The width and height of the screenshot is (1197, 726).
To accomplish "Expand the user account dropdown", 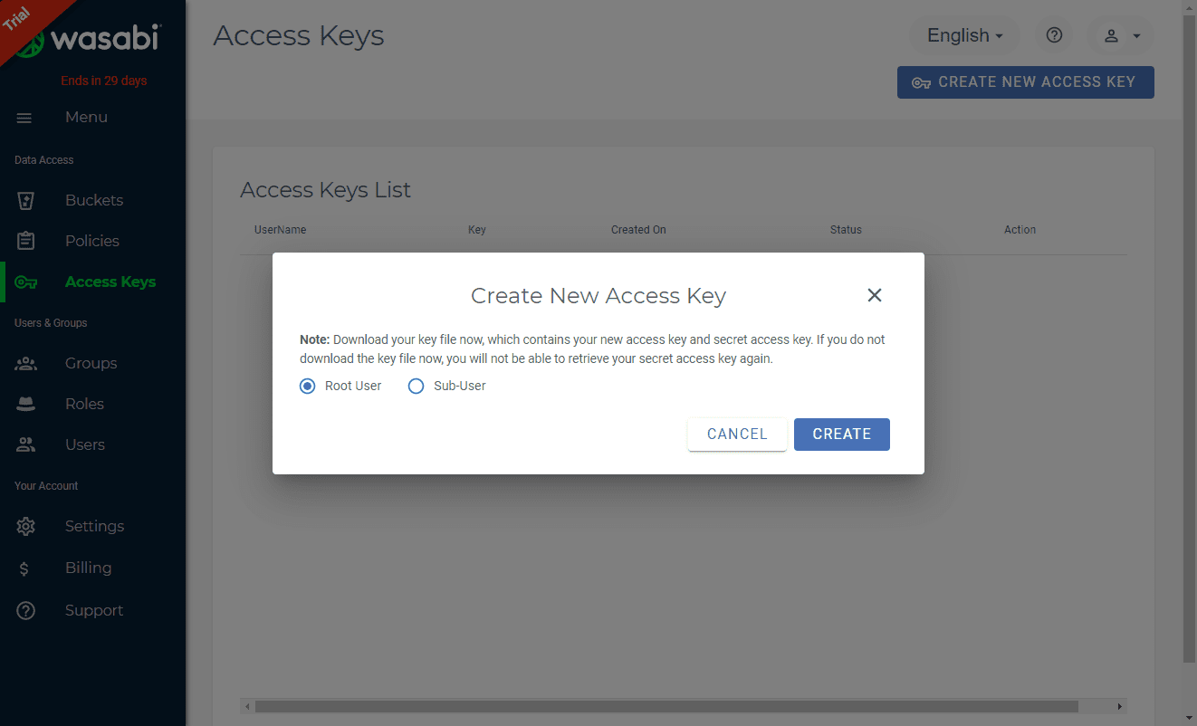I will coord(1120,35).
